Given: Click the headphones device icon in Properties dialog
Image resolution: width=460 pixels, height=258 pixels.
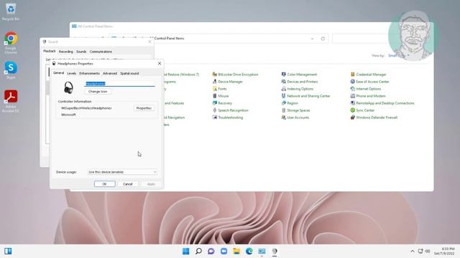Looking at the screenshot, I should point(69,87).
